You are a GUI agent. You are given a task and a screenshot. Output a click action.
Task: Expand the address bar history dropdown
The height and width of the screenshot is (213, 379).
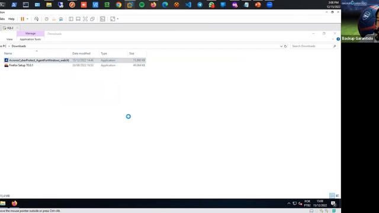click(281, 46)
